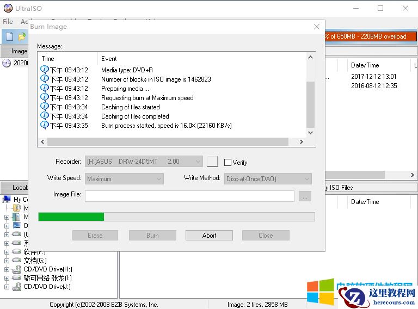Image resolution: width=418 pixels, height=309 pixels.
Task: Click the Abort button
Action: tap(209, 236)
